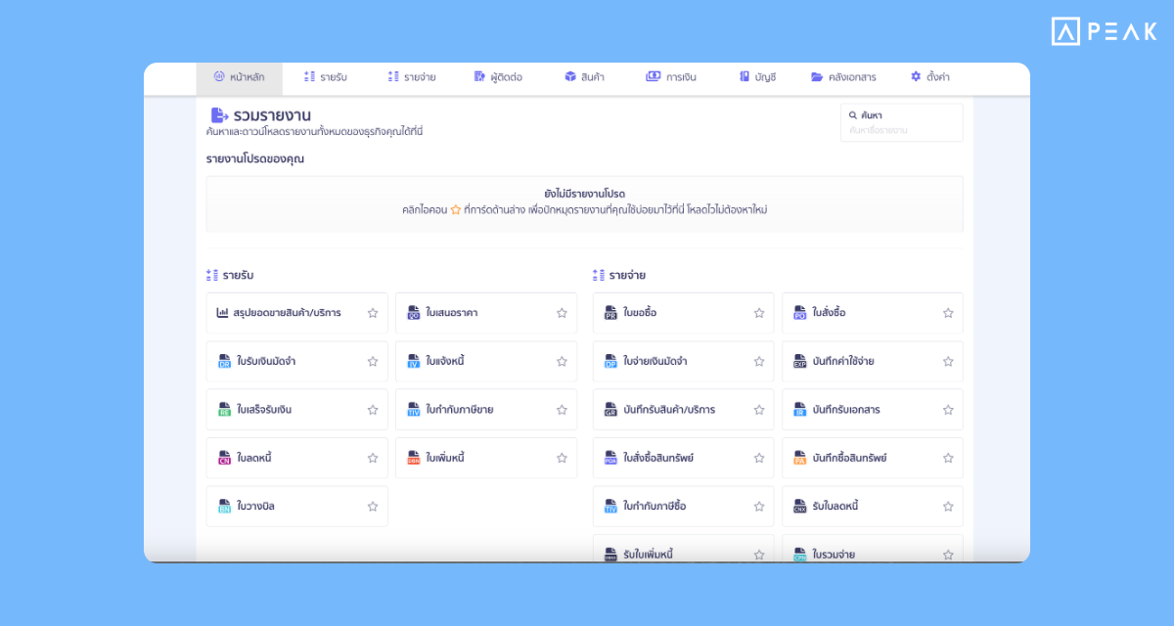Image resolution: width=1174 pixels, height=626 pixels.
Task: Click the ใบแจ้งหนี้ document icon
Action: (413, 361)
